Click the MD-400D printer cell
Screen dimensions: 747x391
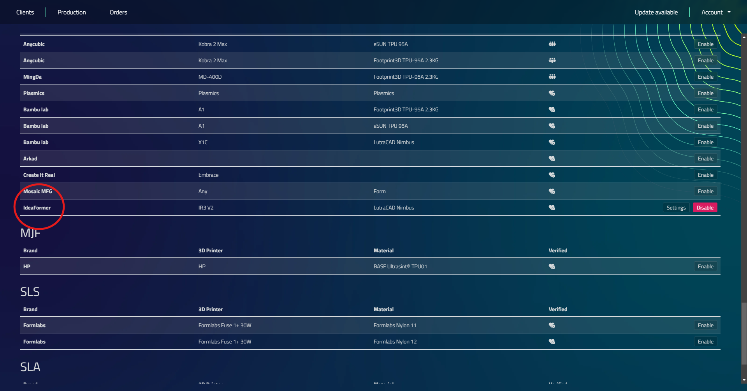210,77
